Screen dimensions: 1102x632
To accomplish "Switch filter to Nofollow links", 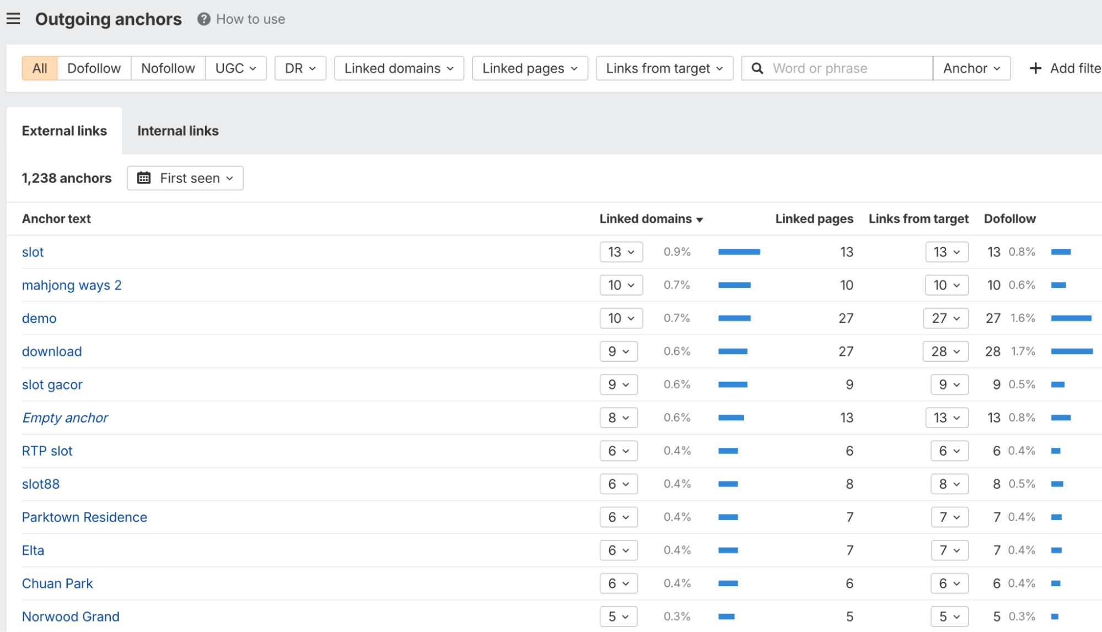I will (168, 68).
